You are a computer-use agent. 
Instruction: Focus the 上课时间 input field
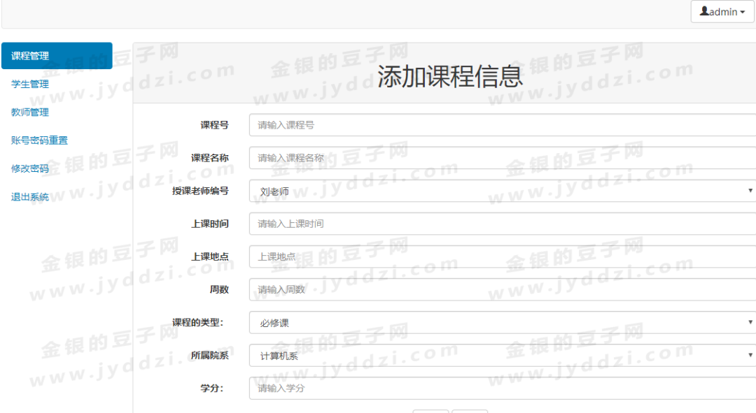coord(503,224)
